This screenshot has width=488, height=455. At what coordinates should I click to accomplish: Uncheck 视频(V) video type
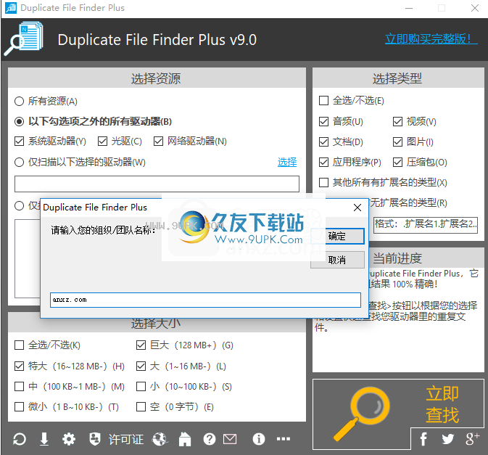[x=397, y=121]
